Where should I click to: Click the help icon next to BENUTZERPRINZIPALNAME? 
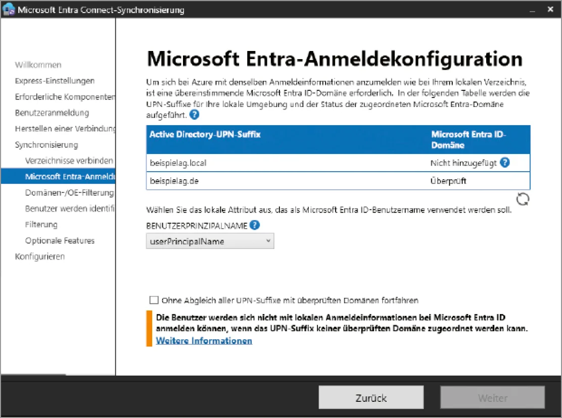pos(255,225)
